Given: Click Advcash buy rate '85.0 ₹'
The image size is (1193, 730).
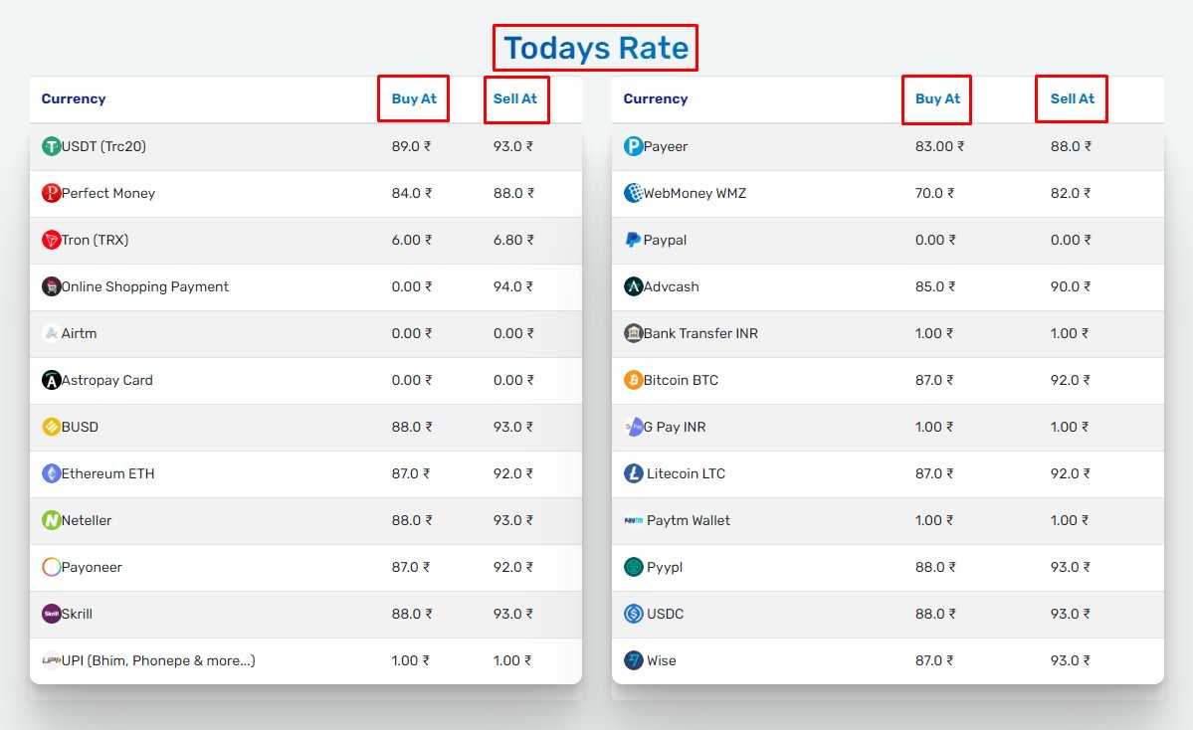Looking at the screenshot, I should click(935, 286).
